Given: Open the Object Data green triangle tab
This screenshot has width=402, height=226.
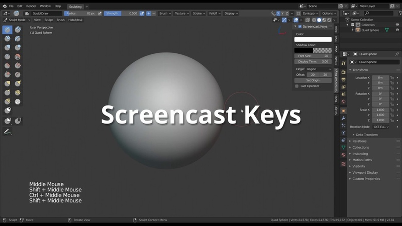Looking at the screenshot, I should pos(343,147).
